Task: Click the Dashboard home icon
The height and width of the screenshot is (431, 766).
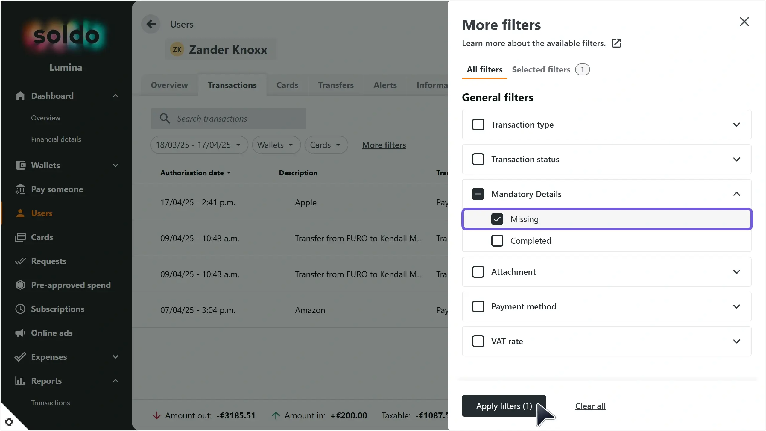Action: [x=20, y=96]
